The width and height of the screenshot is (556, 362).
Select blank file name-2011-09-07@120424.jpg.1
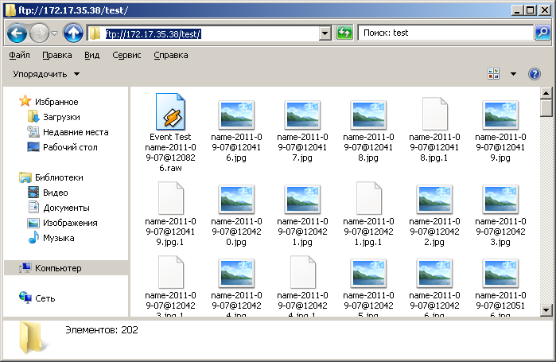click(x=302, y=286)
